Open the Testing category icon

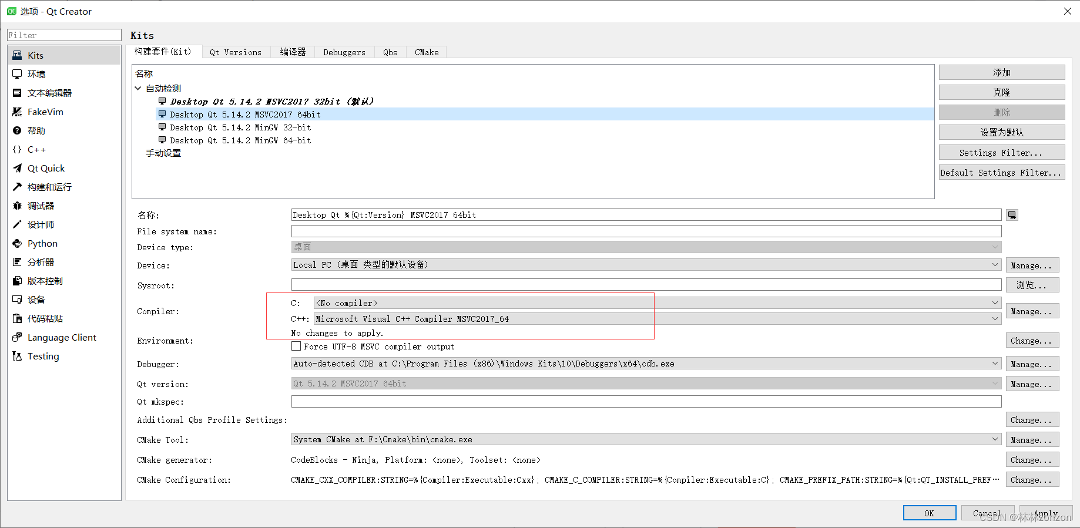pos(17,356)
